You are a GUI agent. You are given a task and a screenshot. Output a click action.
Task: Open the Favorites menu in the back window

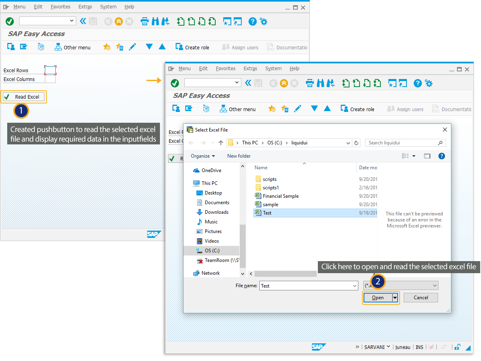61,7
